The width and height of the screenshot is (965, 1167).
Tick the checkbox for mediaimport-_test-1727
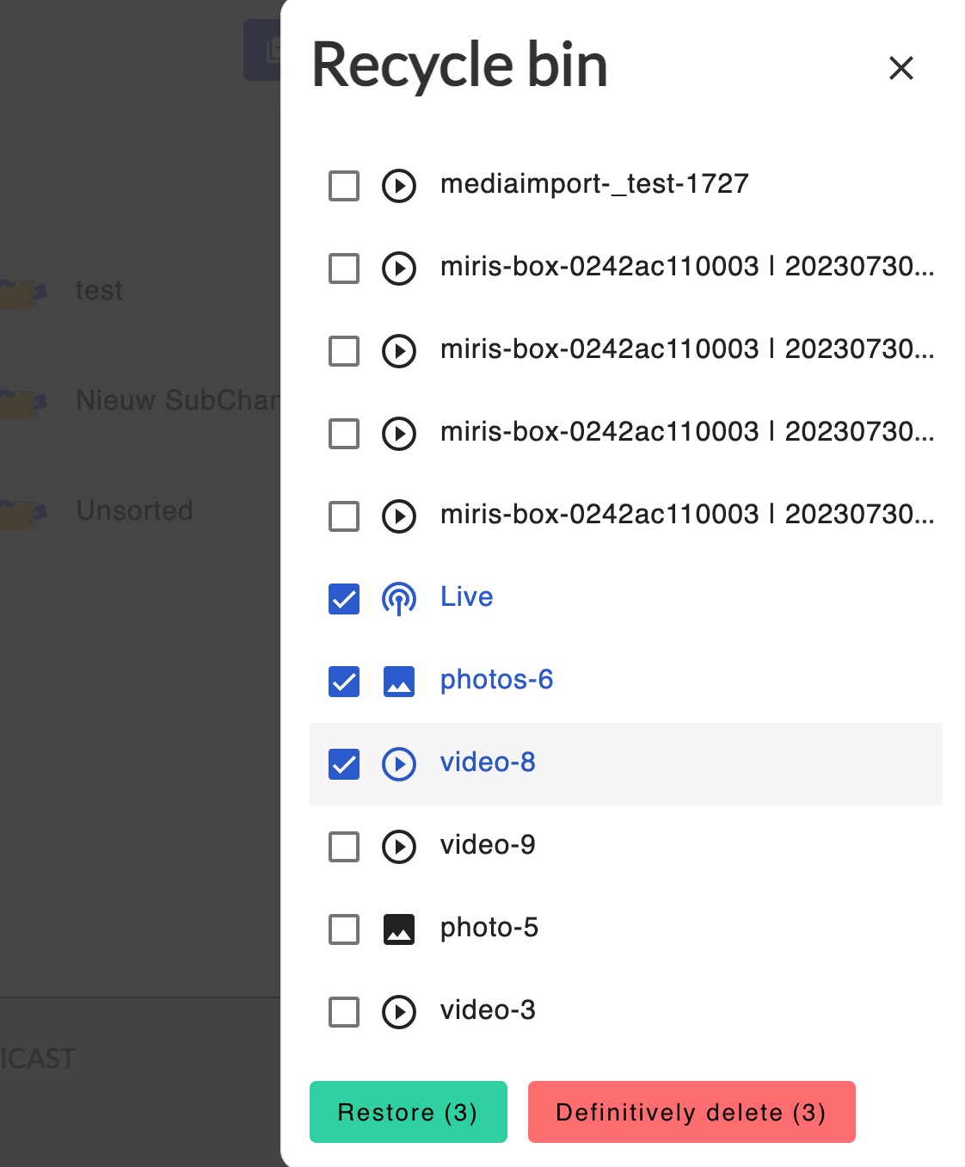coord(344,186)
